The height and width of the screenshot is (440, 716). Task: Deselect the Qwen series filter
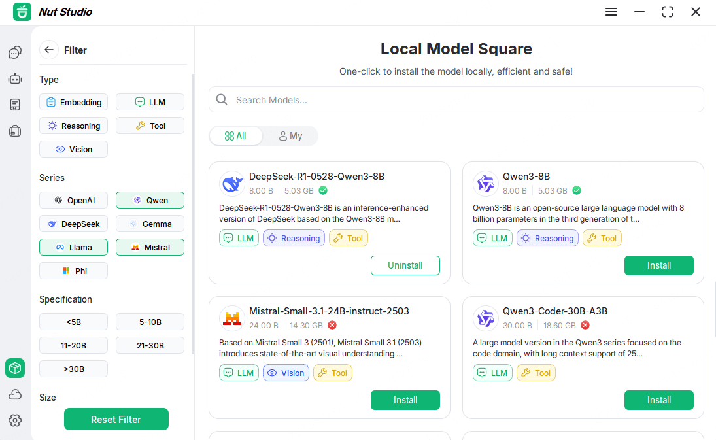pos(150,200)
